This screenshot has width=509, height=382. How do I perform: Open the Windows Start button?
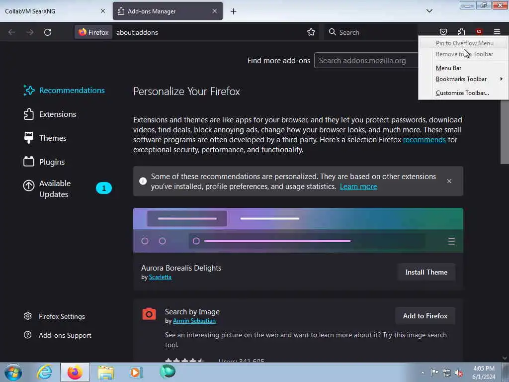pyautogui.click(x=13, y=372)
